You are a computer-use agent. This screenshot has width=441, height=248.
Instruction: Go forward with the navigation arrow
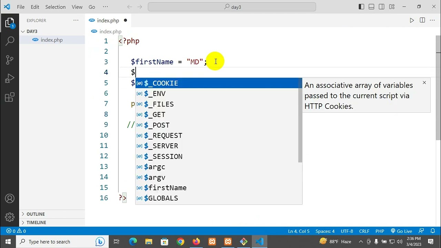coord(139,7)
